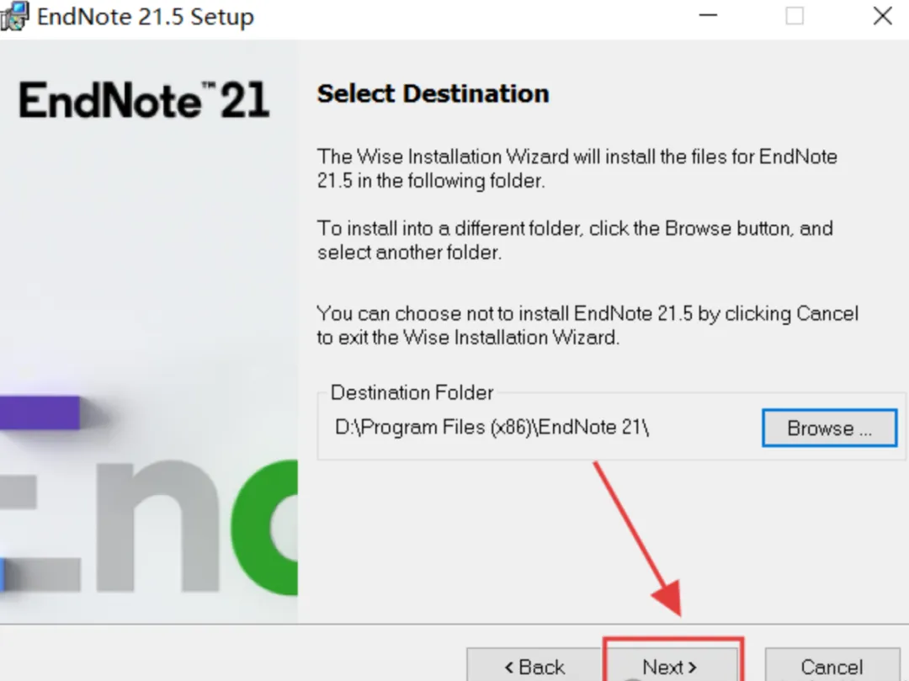Viewport: 909px width, 681px height.
Task: Click the EndNote 21 logo text
Action: (x=145, y=100)
